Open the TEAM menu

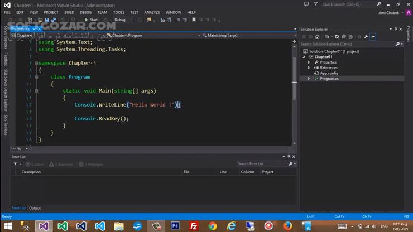[102, 12]
